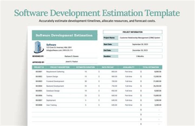This screenshot has width=195, height=126.
Task: Click project ID 00-0002
Action: 39,77
